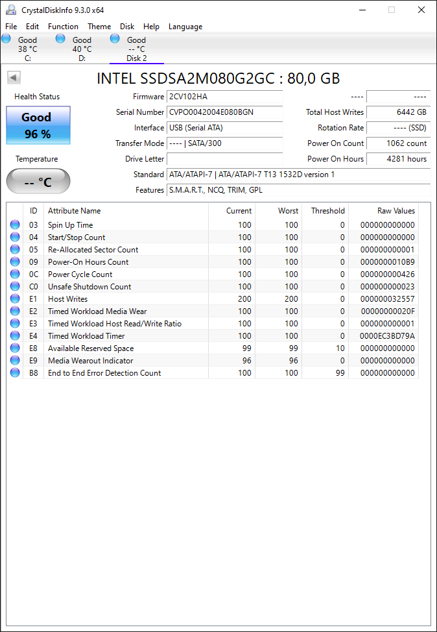Click status orb in Timed Workload Media Wear row

pyautogui.click(x=15, y=311)
